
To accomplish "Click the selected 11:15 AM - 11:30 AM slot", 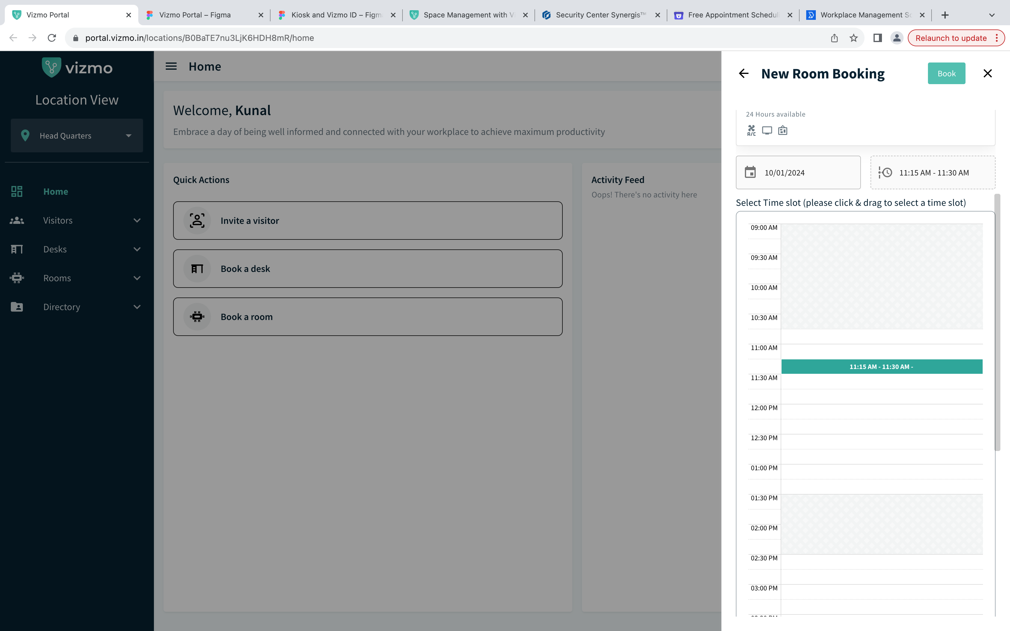I will tap(881, 366).
